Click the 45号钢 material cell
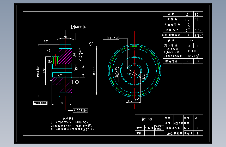 [179, 123]
